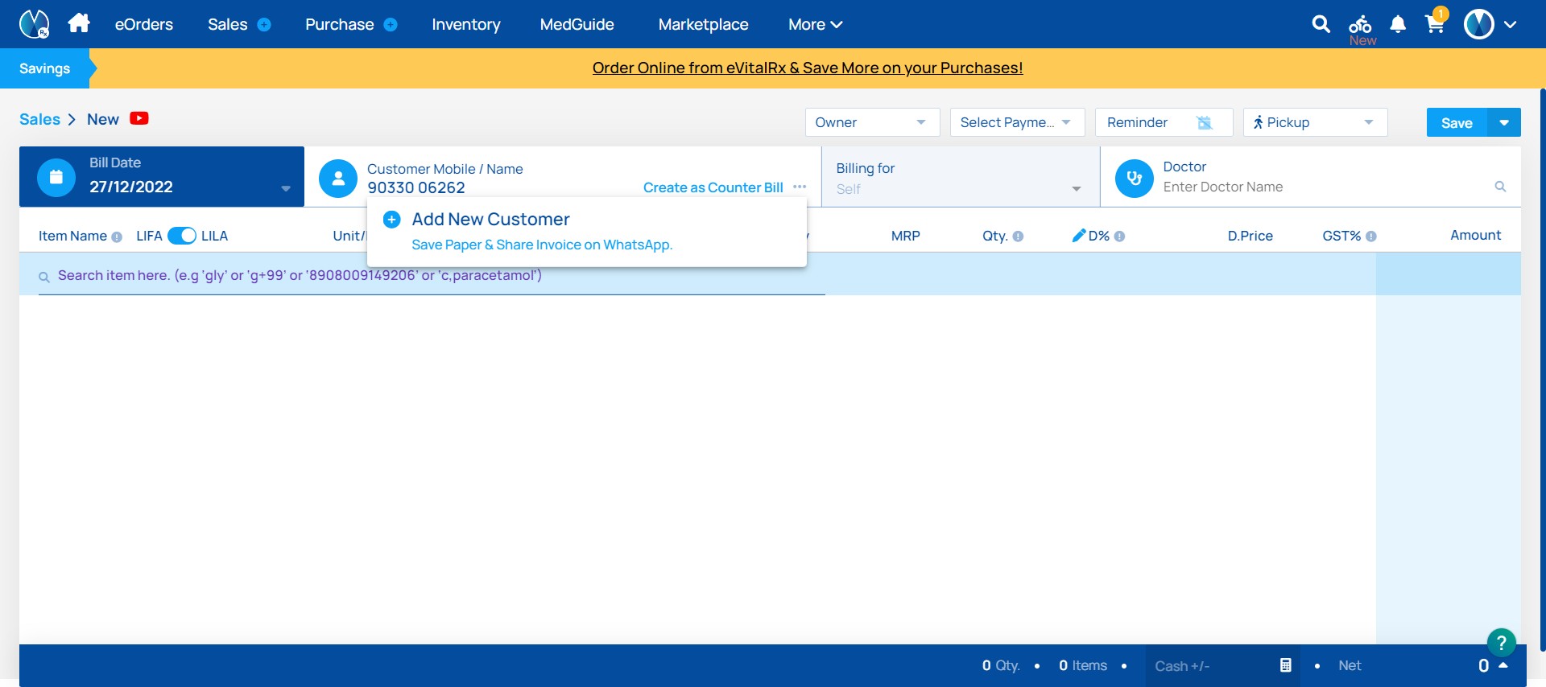Open the Owner dropdown
This screenshot has width=1546, height=687.
click(x=872, y=122)
